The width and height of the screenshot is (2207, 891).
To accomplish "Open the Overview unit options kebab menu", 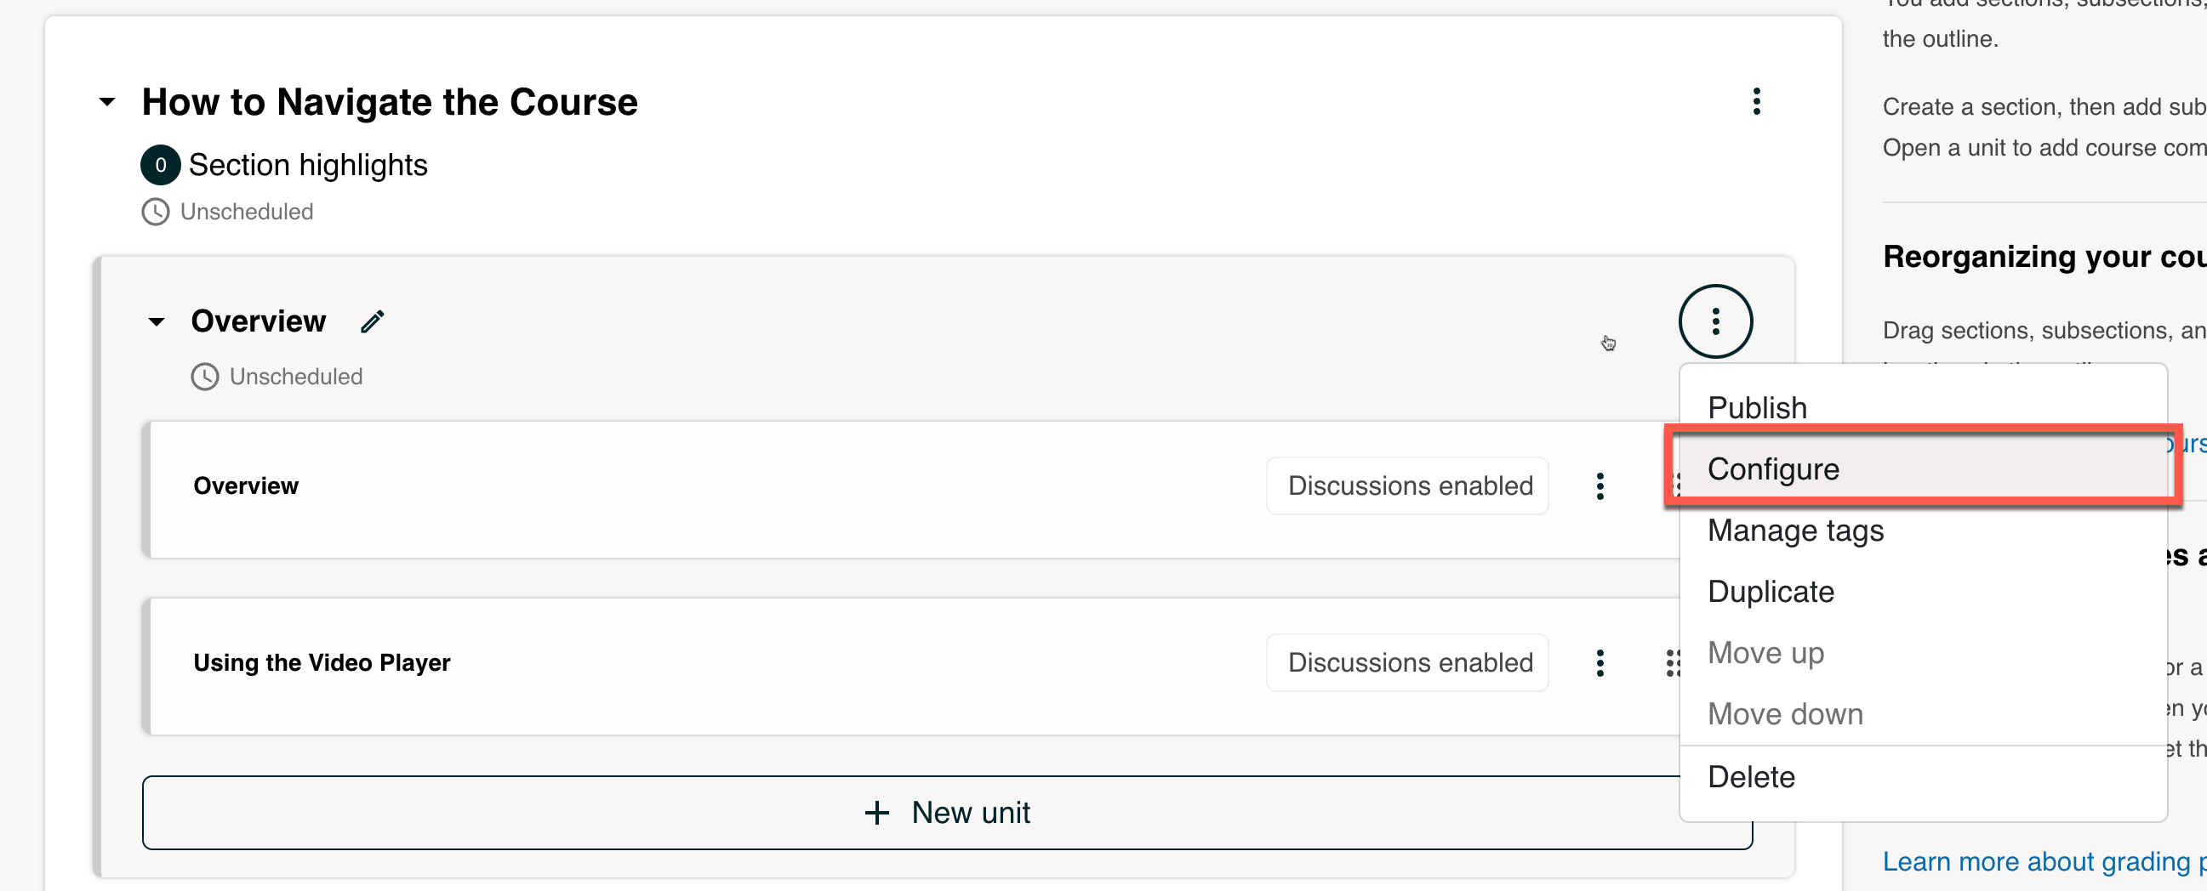I will (x=1600, y=485).
